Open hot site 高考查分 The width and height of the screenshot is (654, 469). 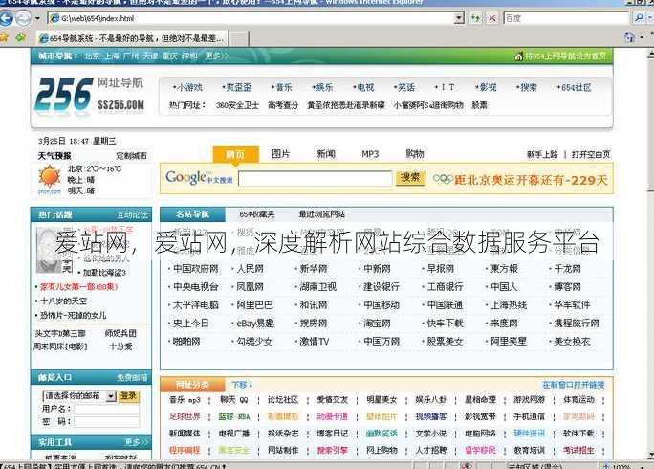pos(283,105)
